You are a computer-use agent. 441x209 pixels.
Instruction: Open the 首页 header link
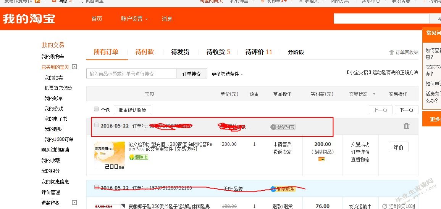click(x=97, y=19)
